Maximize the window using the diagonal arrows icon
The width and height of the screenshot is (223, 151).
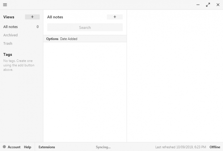pyautogui.click(x=208, y=5)
